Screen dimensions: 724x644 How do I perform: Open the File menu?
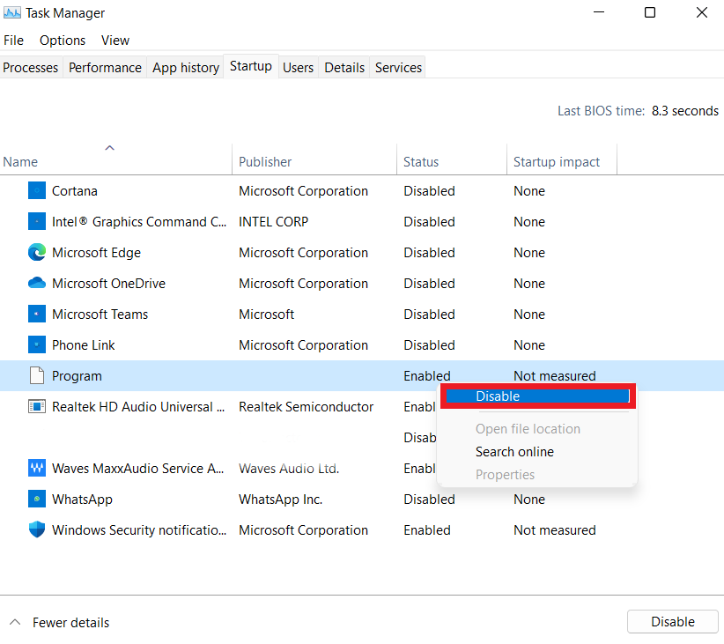(13, 41)
